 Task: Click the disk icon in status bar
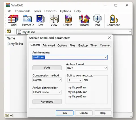point(7,115)
